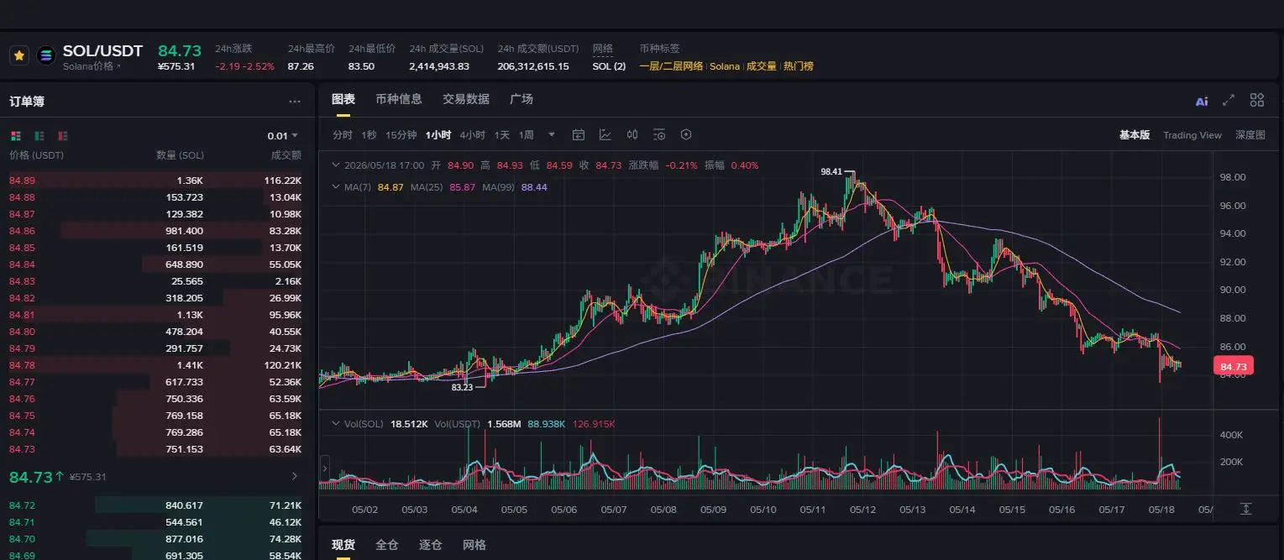
Task: Click the 83.23 low price marker on chart
Action: [462, 388]
